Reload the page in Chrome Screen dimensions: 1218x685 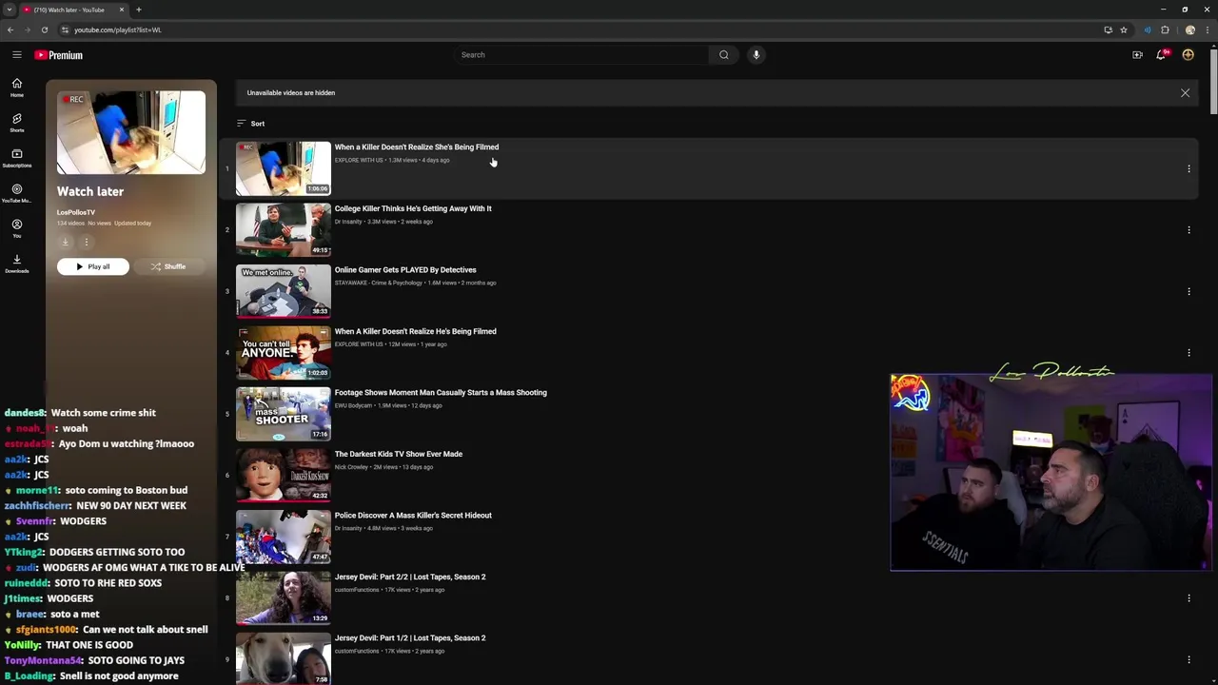(45, 29)
